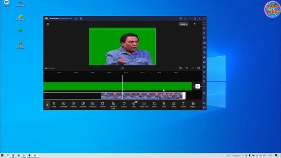The width and height of the screenshot is (281, 158).
Task: Click the BlueStacks home icon in title bar
Action: tap(76, 18)
